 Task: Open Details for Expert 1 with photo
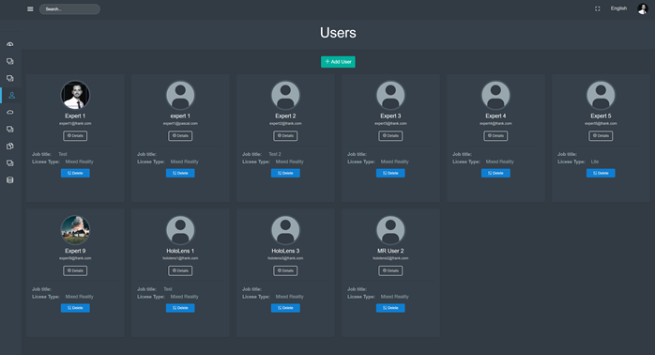75,136
